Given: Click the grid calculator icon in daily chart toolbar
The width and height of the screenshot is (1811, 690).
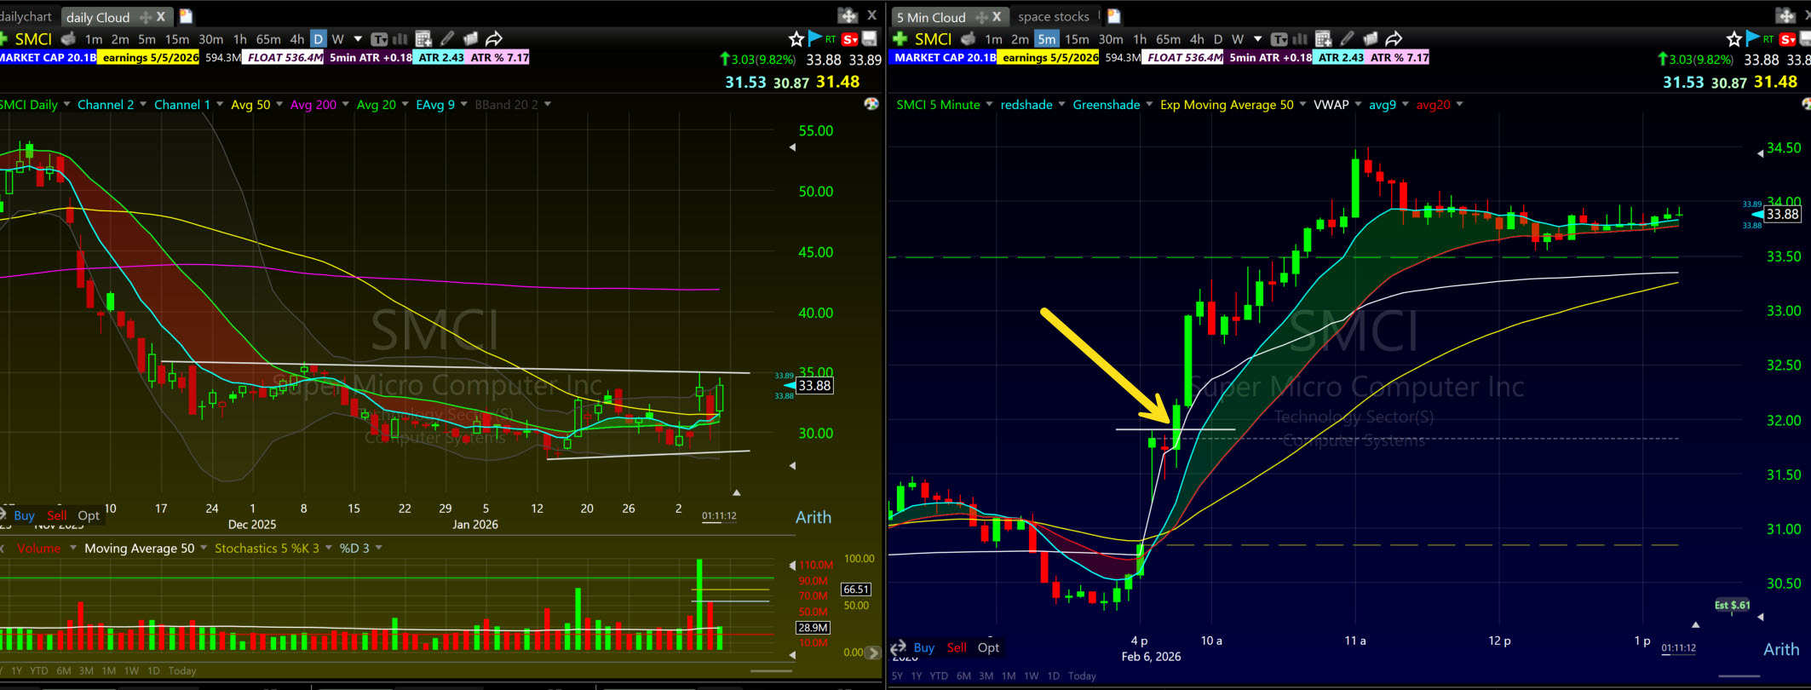Looking at the screenshot, I should coord(423,39).
